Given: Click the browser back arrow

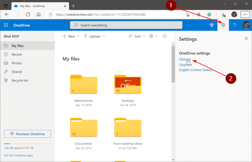Looking at the screenshot, I should [x=7, y=14].
